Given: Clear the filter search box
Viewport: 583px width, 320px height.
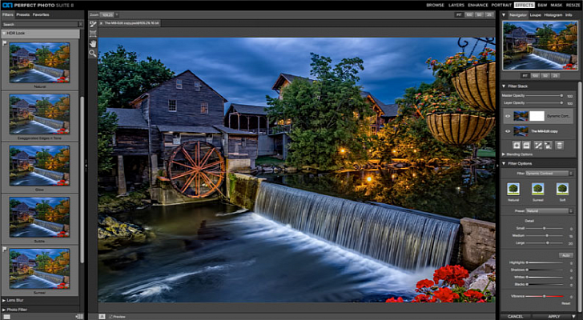Looking at the screenshot, I should click(81, 24).
